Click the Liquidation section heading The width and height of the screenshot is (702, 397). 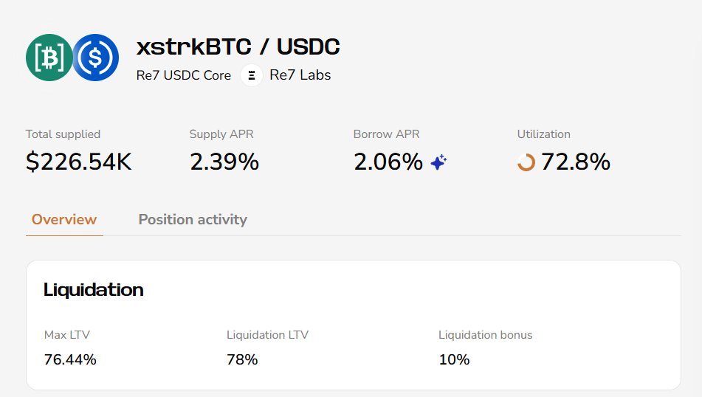click(x=94, y=289)
